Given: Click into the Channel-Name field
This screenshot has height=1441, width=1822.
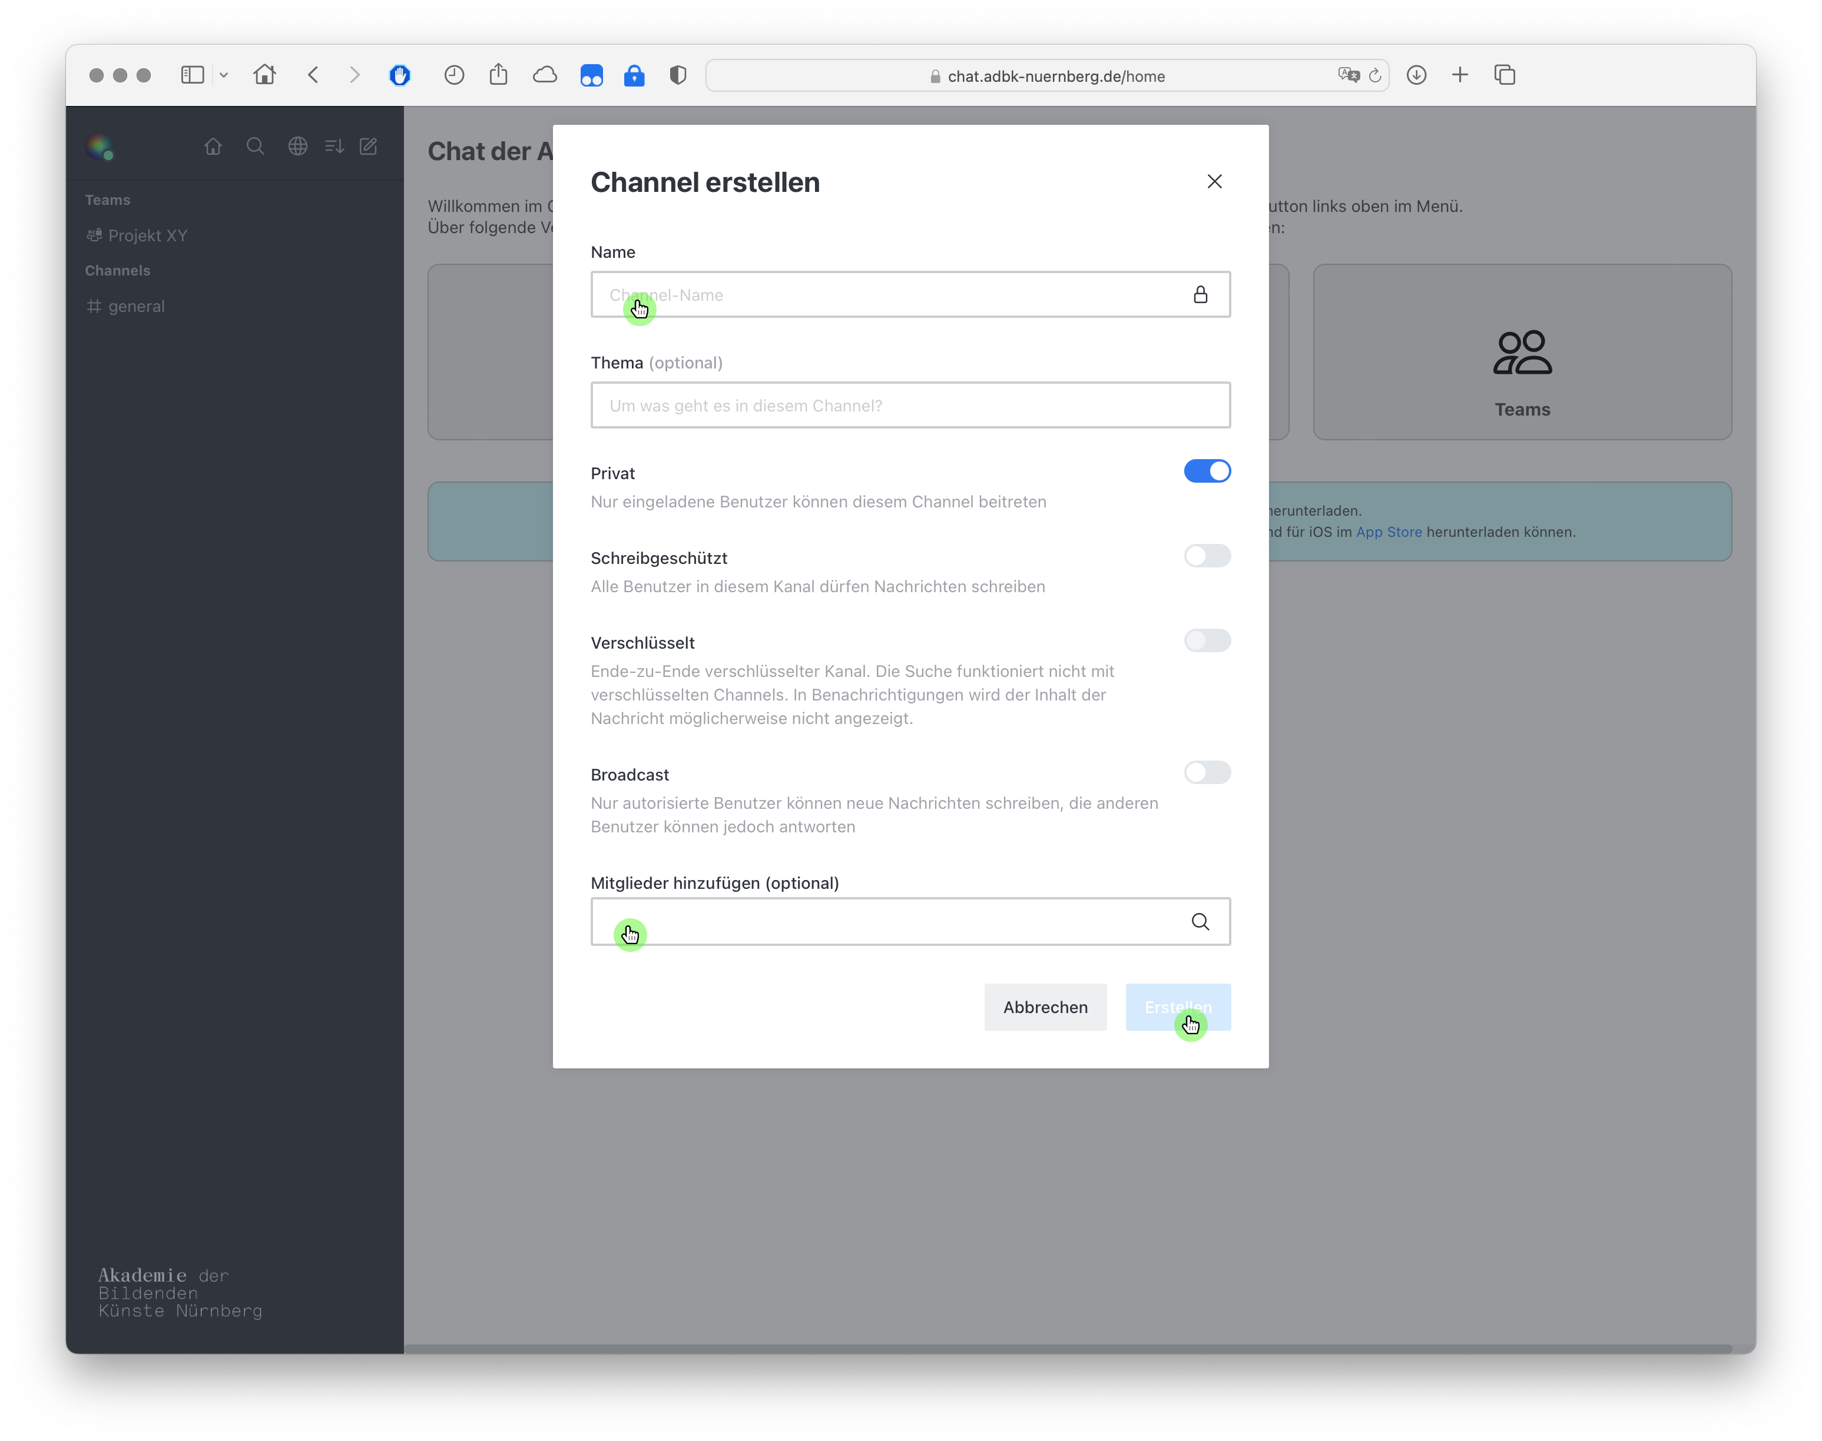Looking at the screenshot, I should pos(910,294).
